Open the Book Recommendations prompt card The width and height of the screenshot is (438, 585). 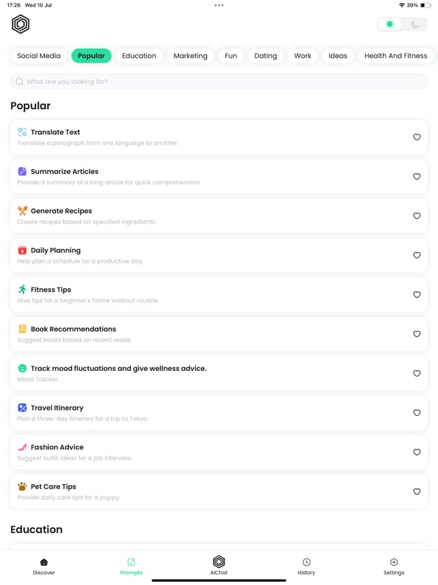pos(204,334)
